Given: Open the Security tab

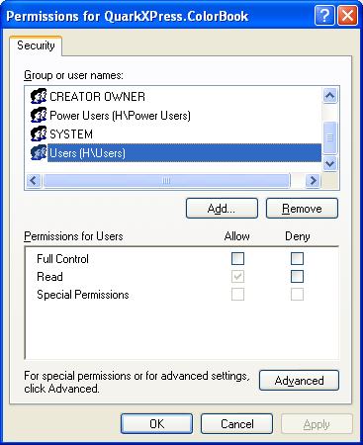Looking at the screenshot, I should tap(36, 45).
